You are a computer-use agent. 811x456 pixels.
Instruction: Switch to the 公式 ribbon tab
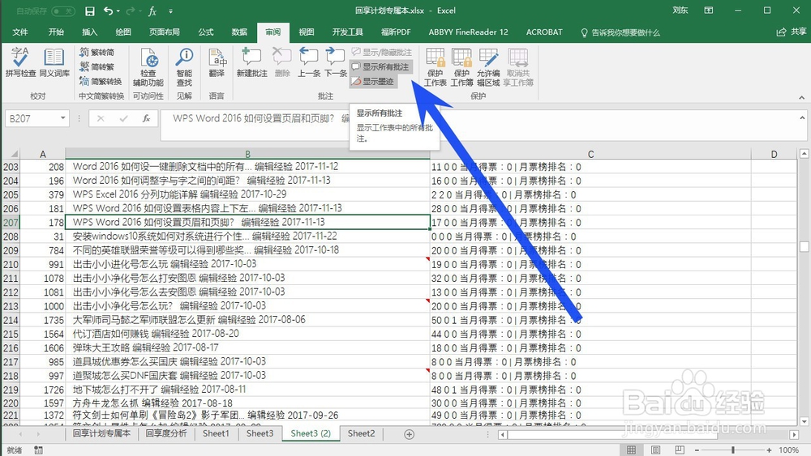point(206,32)
